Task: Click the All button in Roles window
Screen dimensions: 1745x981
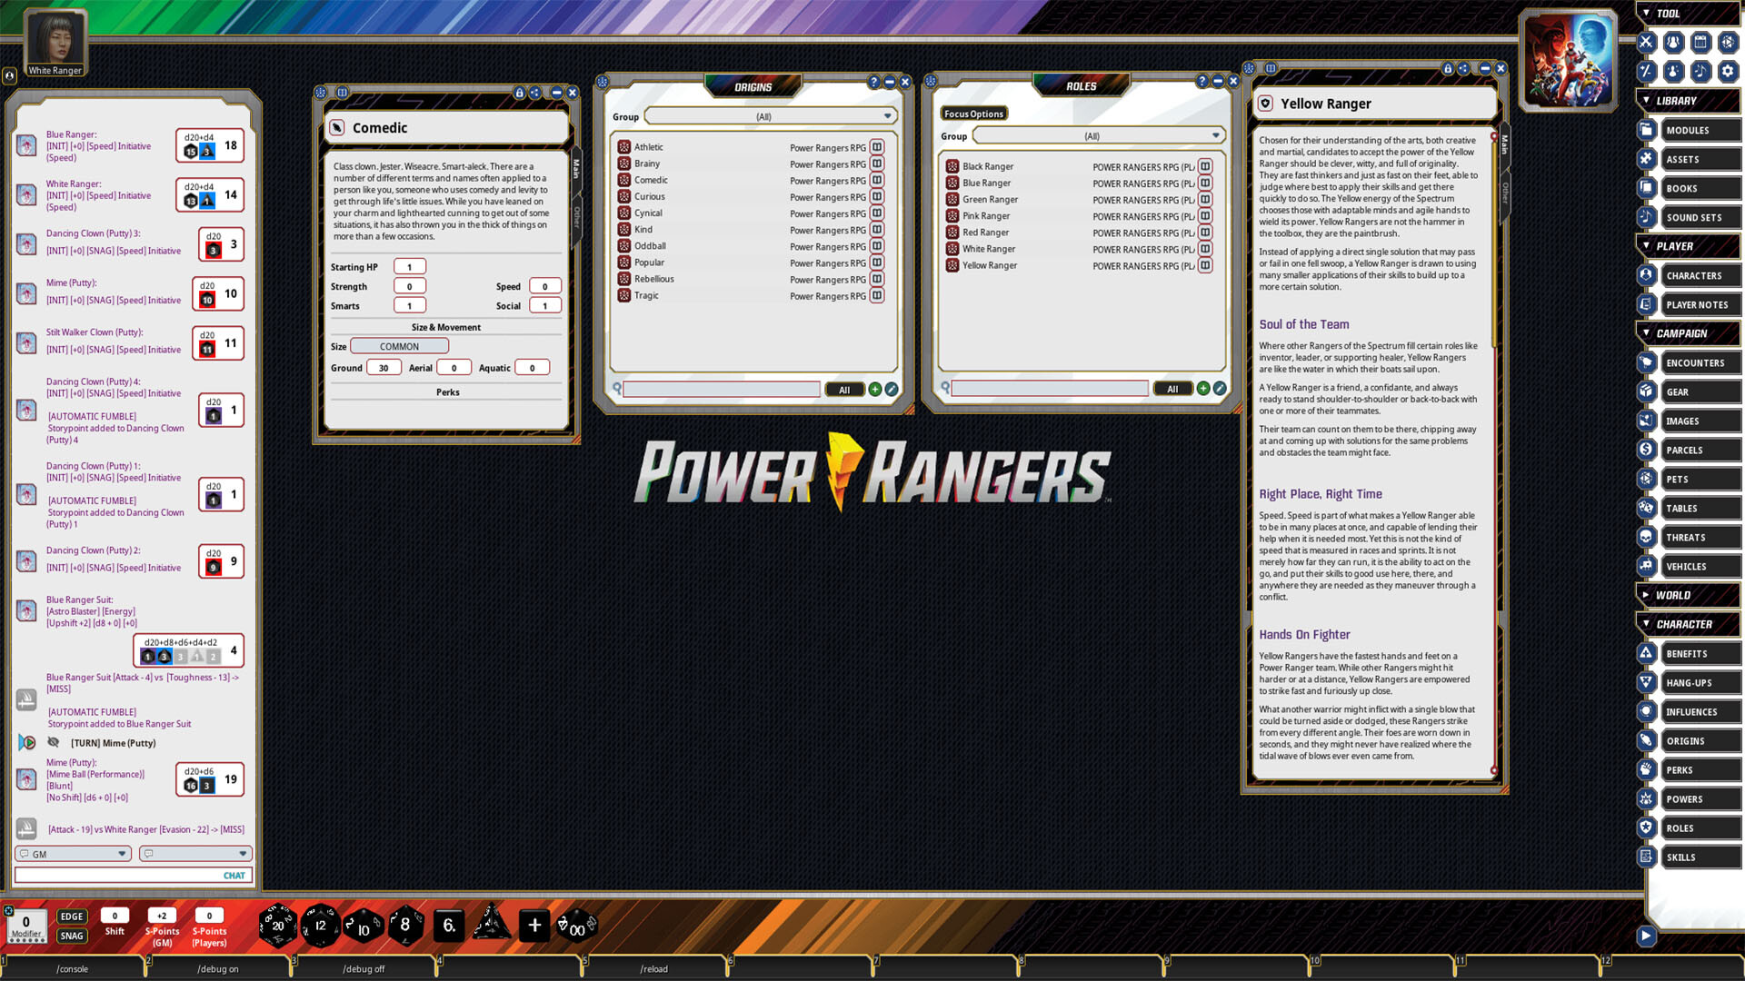Action: (1172, 389)
